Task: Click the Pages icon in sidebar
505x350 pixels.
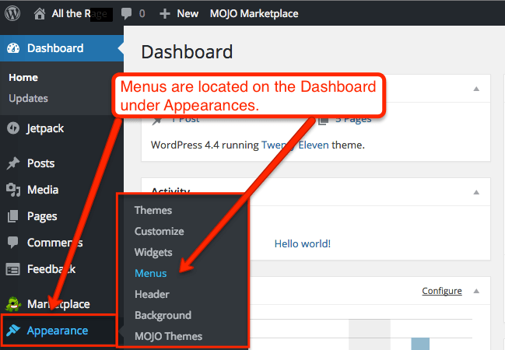Action: pyautogui.click(x=13, y=216)
